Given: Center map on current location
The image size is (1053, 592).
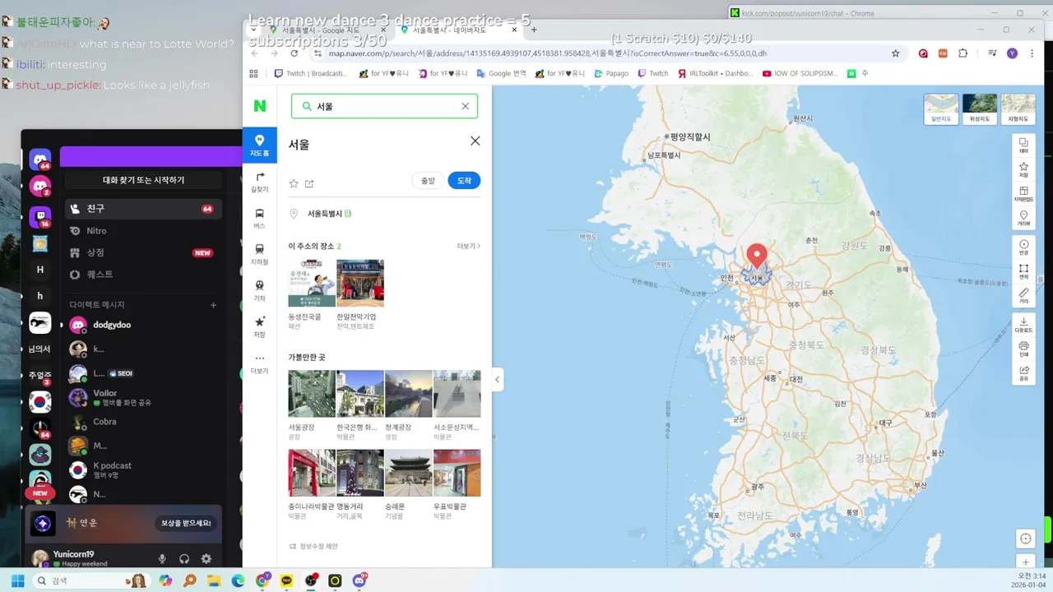Looking at the screenshot, I should pyautogui.click(x=1025, y=539).
